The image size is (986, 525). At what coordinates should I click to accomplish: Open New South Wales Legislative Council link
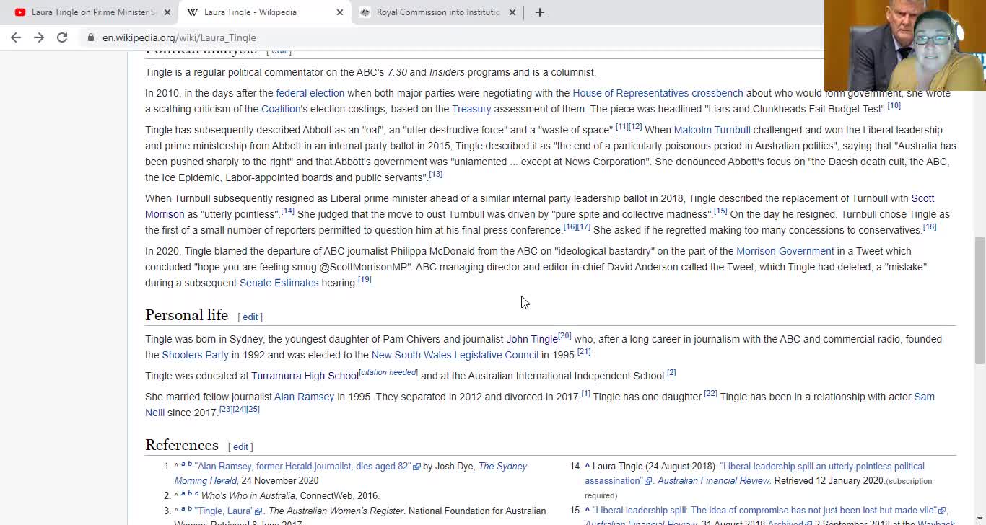coord(455,355)
